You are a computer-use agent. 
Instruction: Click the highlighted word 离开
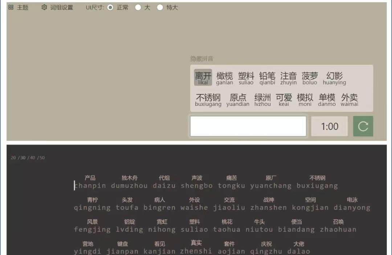tap(203, 78)
